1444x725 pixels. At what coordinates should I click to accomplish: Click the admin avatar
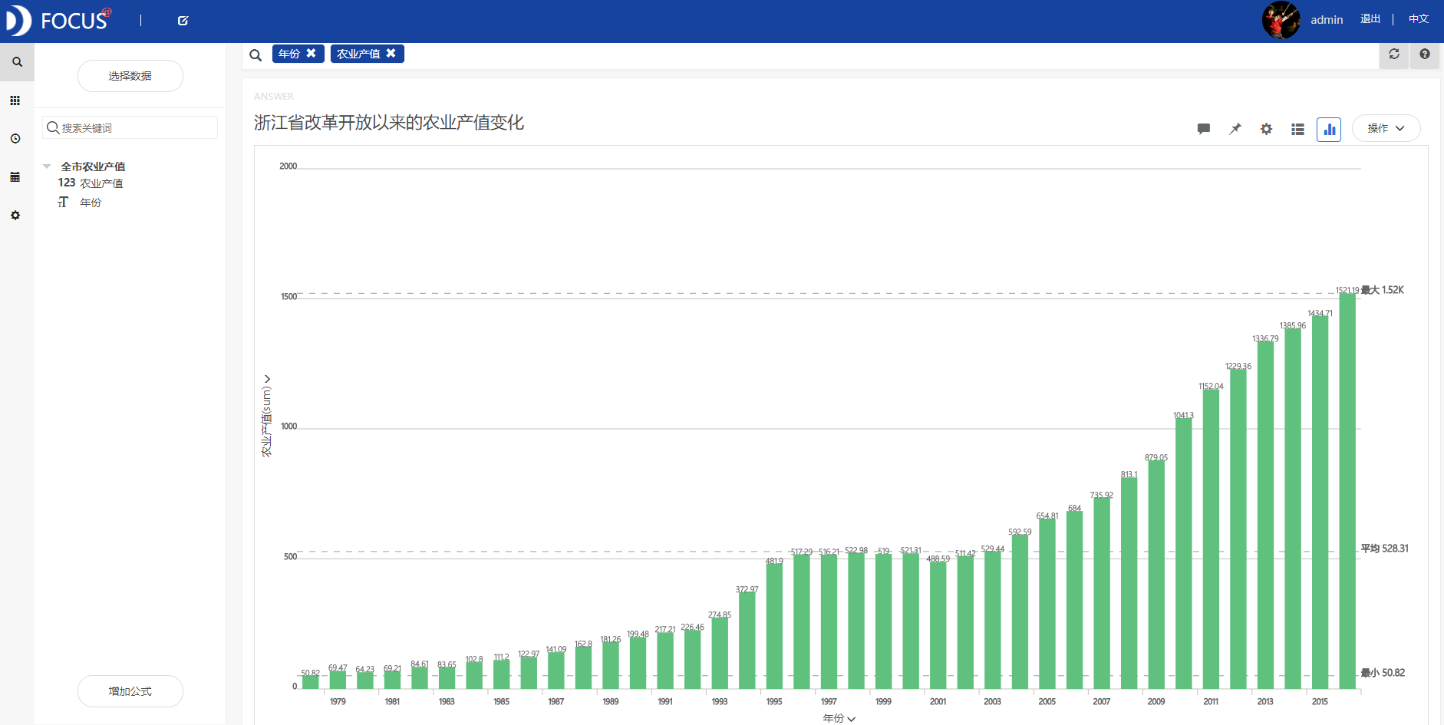1281,21
